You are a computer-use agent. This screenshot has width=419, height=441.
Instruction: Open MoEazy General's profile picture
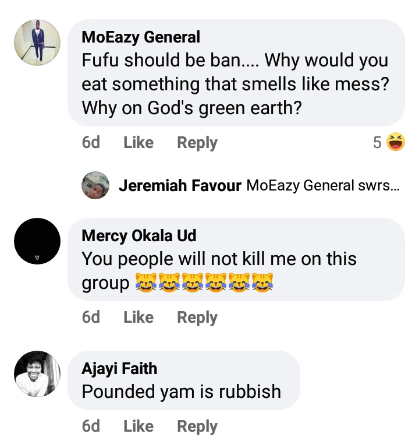[x=37, y=43]
